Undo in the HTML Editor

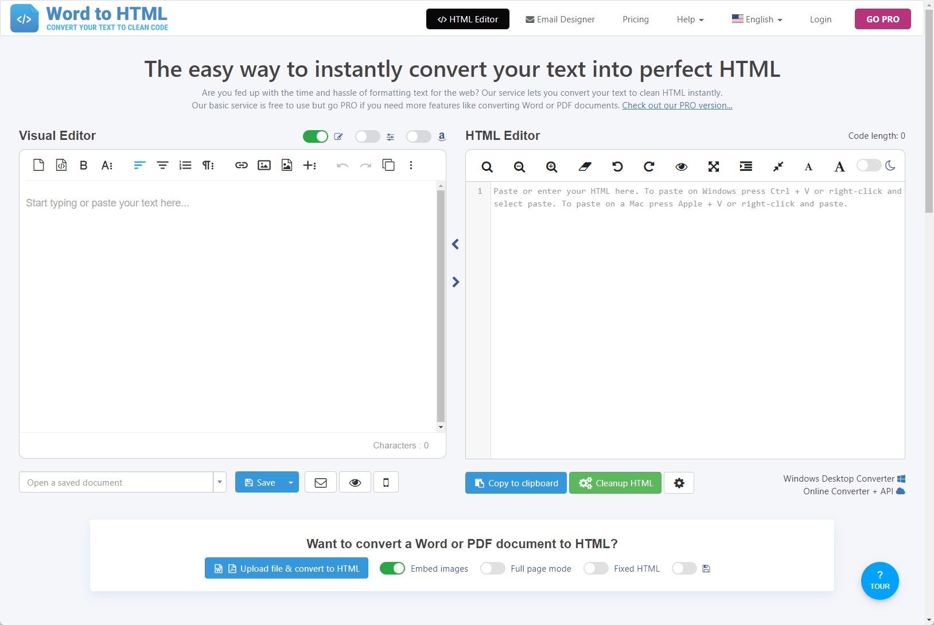coord(617,166)
